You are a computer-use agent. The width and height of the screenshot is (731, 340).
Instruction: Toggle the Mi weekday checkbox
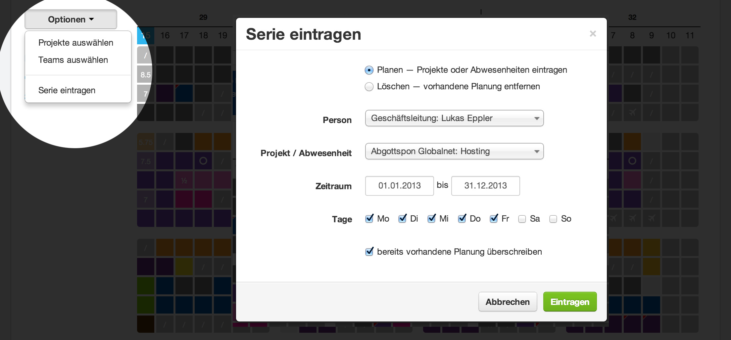(x=431, y=219)
